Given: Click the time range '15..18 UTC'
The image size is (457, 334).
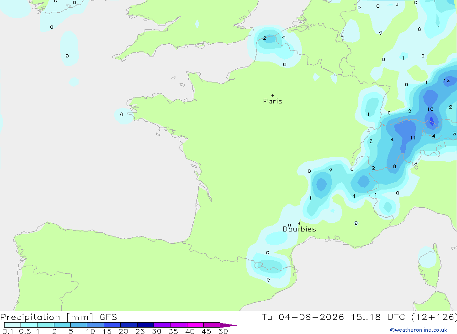Looking at the screenshot, I should [379, 317].
